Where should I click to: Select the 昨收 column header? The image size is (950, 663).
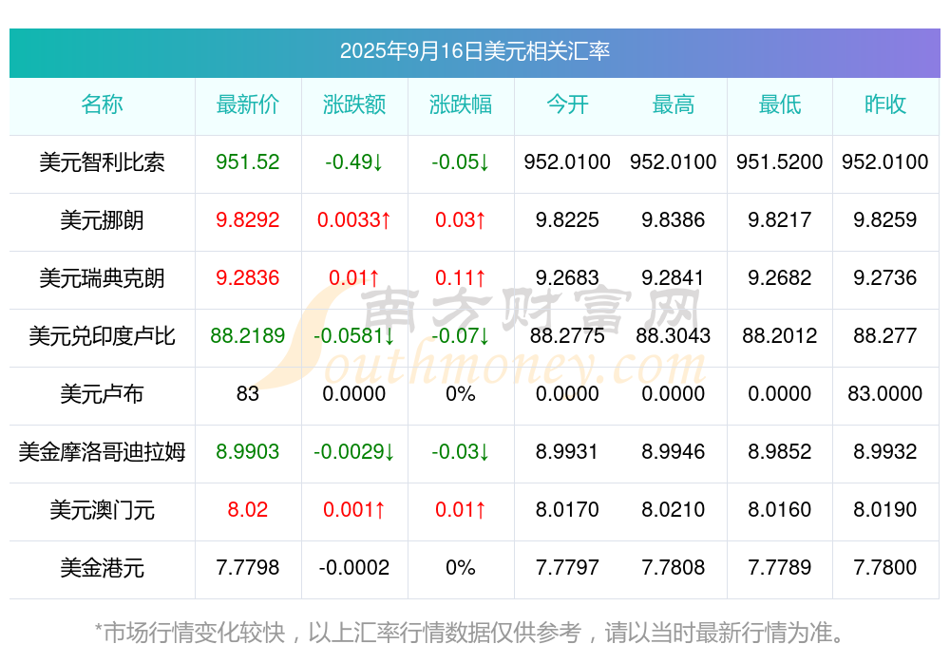885,104
